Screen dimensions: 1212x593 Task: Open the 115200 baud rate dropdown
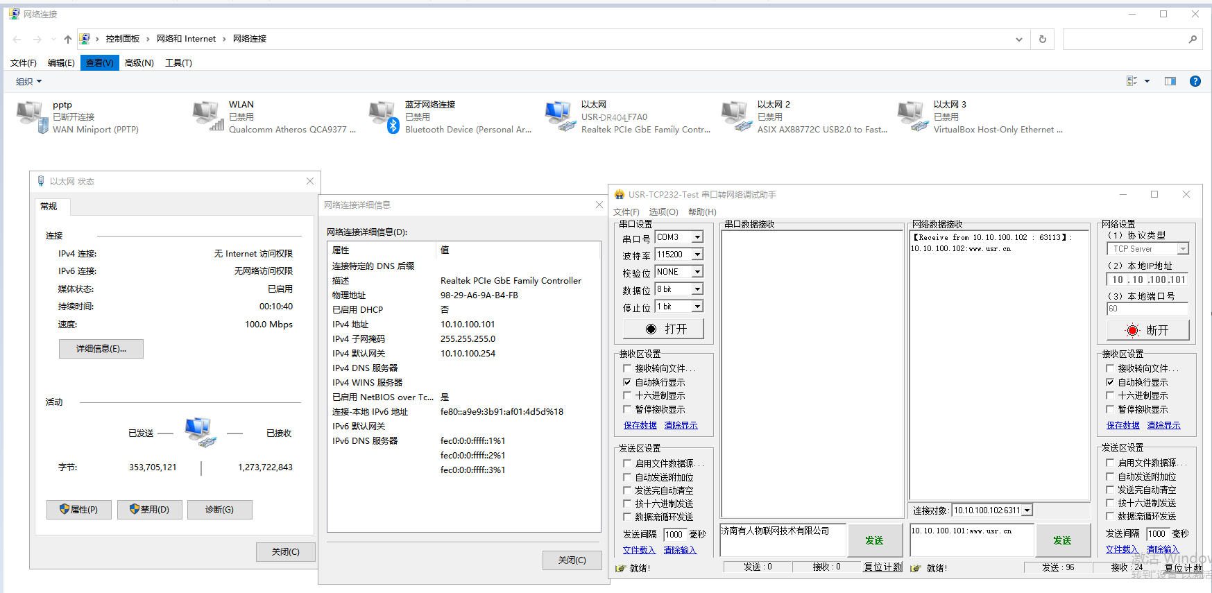(x=697, y=255)
